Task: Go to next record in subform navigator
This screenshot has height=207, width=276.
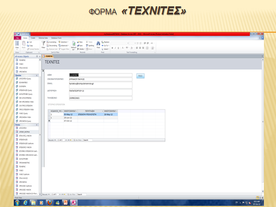Action: pyautogui.click(x=66, y=140)
